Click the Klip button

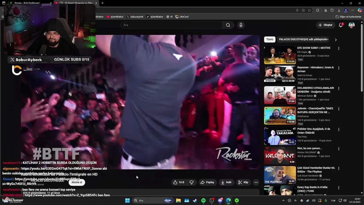(243, 182)
